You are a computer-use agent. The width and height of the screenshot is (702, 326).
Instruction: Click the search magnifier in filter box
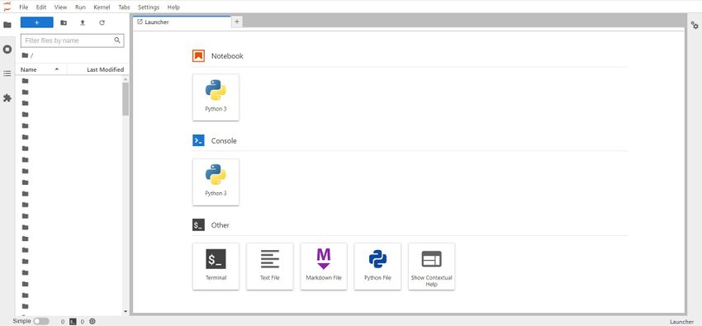click(x=117, y=40)
